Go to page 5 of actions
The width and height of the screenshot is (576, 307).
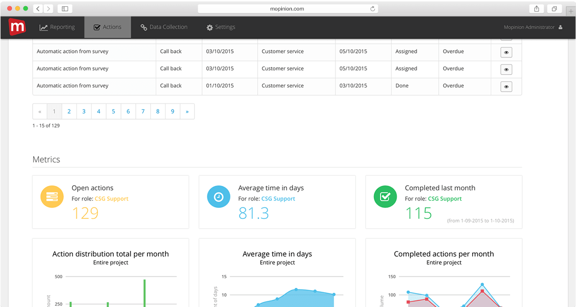point(113,112)
